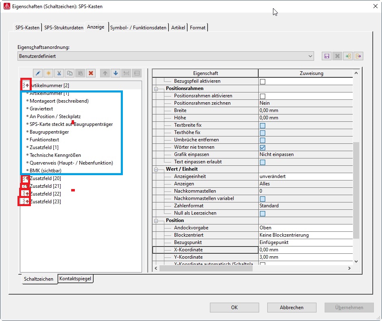Save the property arrangement with the floppy icon
The height and width of the screenshot is (321, 382).
327,56
